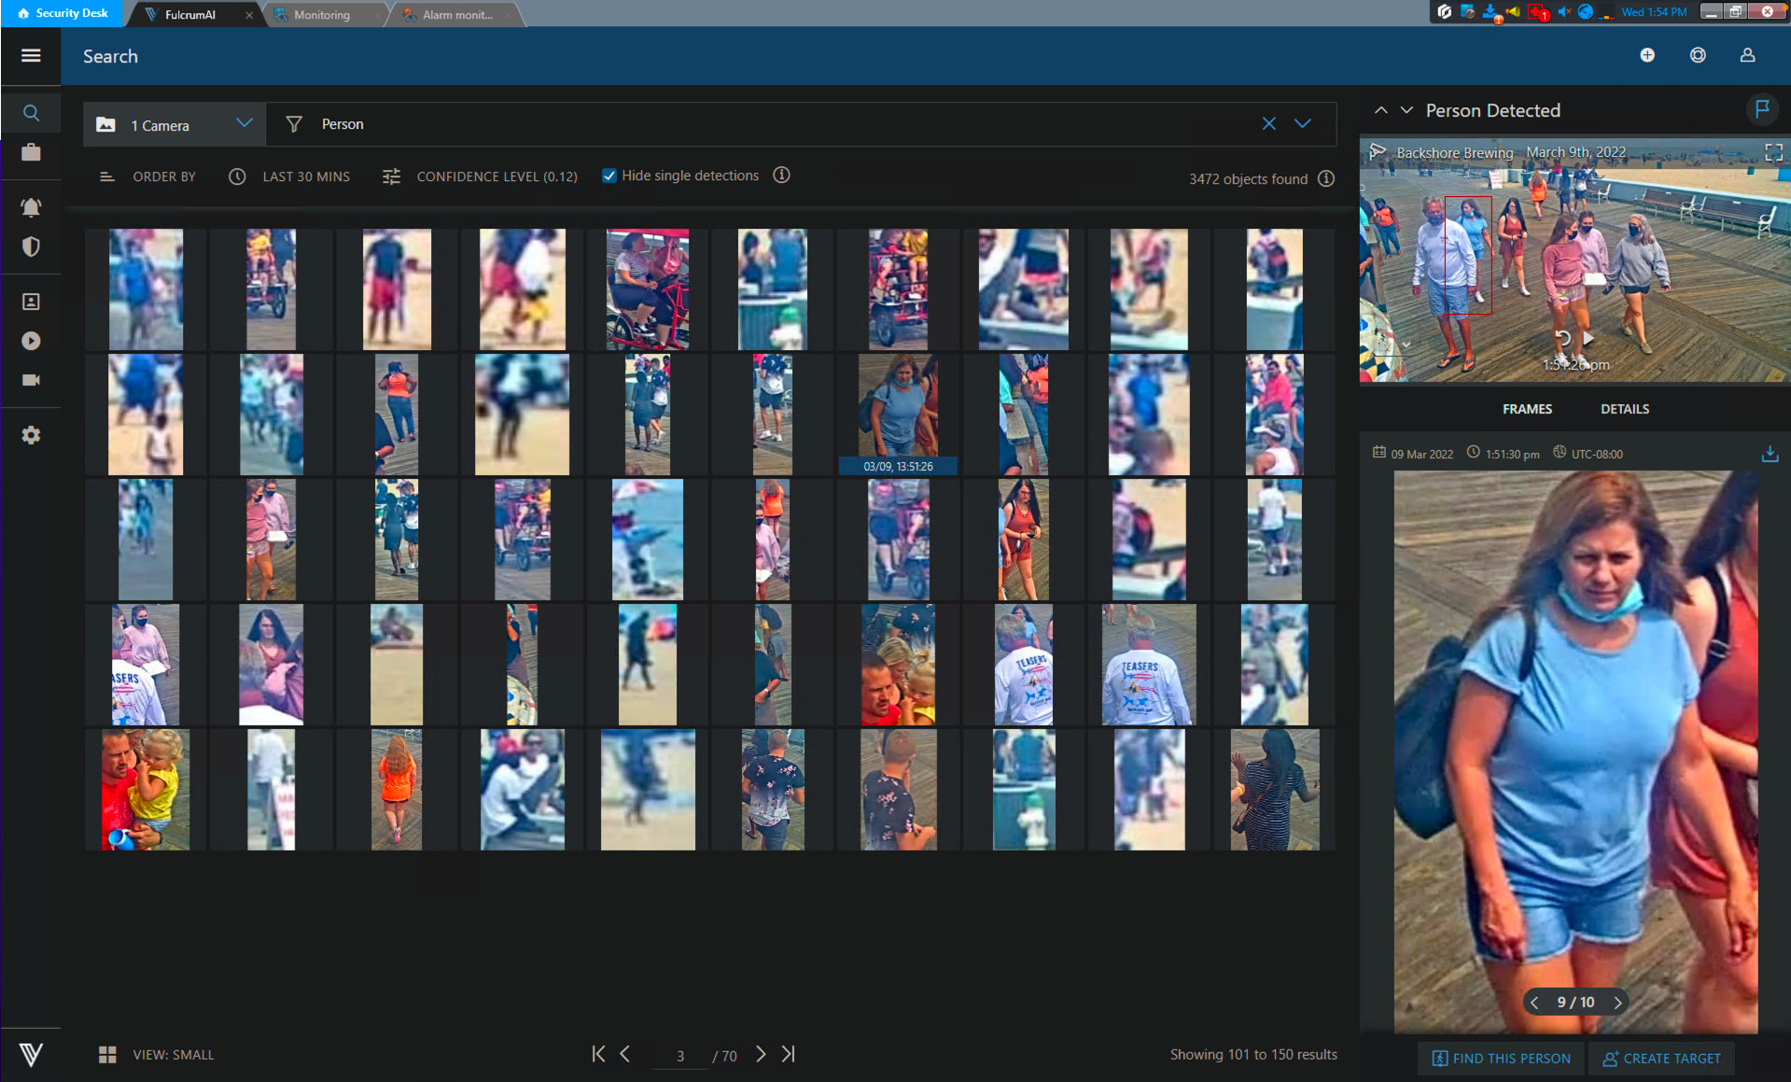Flag the detected person
This screenshot has width=1791, height=1082.
(1763, 109)
